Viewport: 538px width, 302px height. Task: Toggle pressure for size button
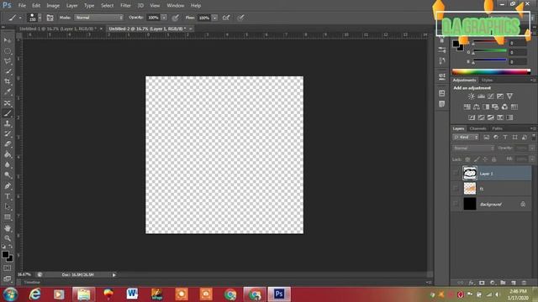(241, 18)
